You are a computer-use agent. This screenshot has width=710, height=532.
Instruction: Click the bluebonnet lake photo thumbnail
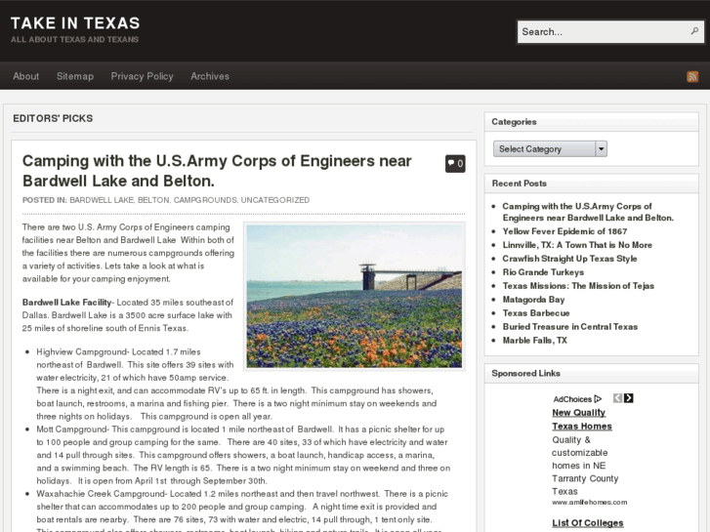click(355, 296)
